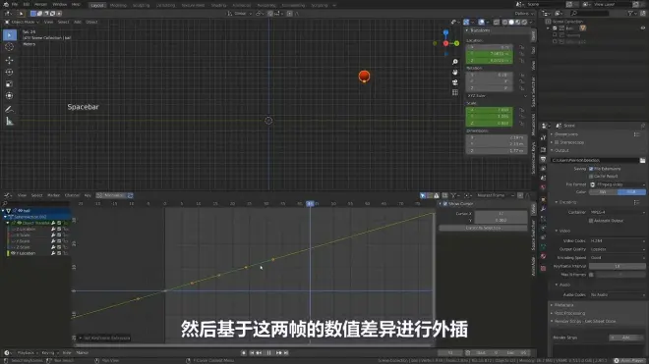Adjust the Scale X value field
The width and height of the screenshot is (649, 364).
pos(490,110)
